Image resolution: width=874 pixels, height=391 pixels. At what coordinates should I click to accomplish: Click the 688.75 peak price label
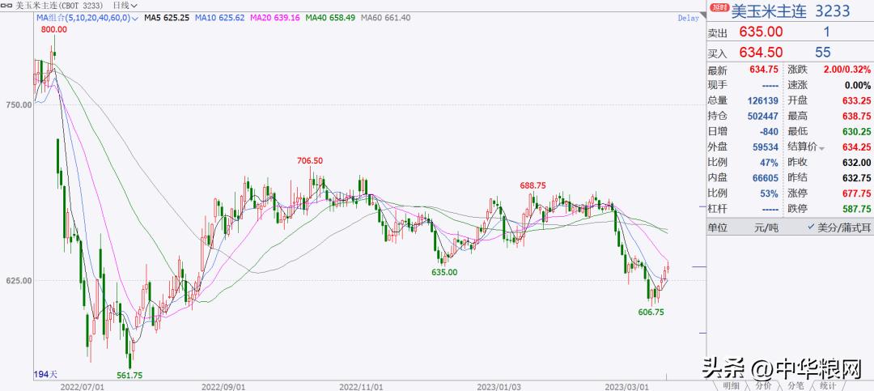point(531,185)
